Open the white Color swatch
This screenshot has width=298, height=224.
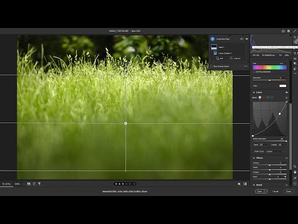(283, 86)
